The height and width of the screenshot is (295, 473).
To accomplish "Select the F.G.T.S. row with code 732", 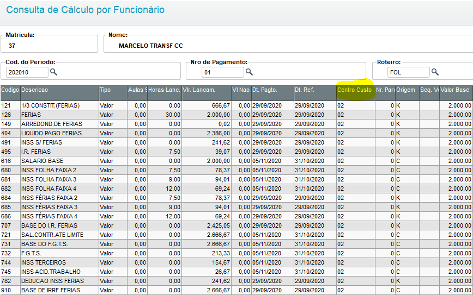I will click(237, 253).
